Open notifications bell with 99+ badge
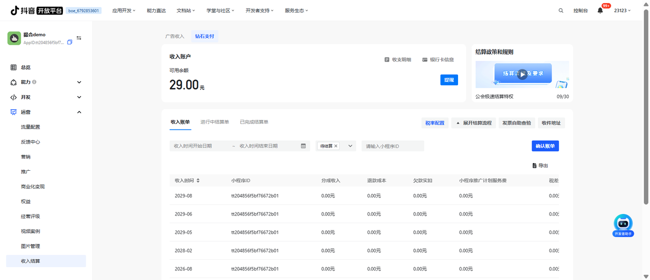The height and width of the screenshot is (280, 650). [x=600, y=11]
